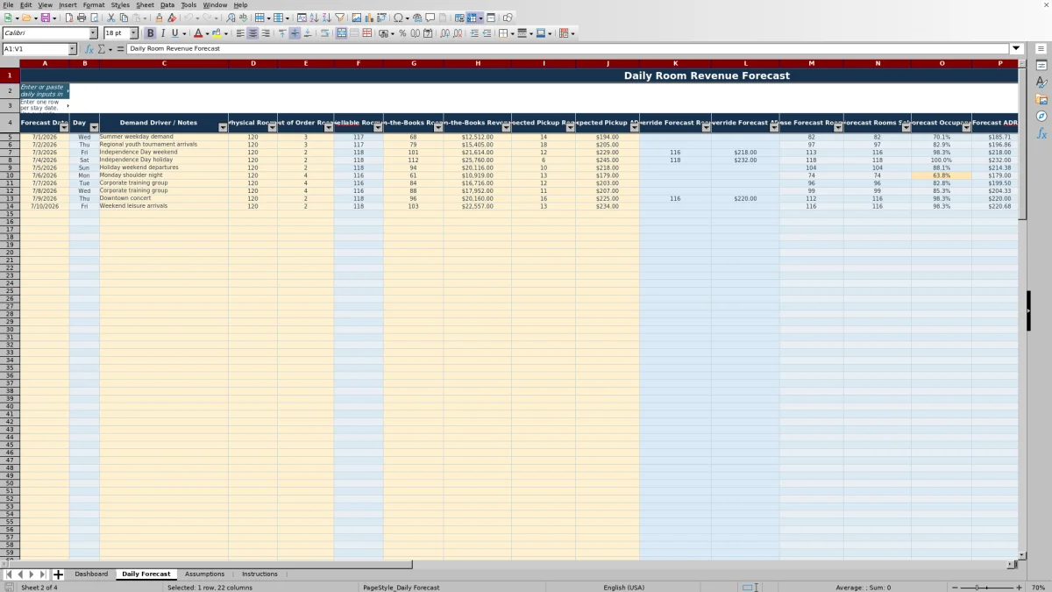
Task: Click the Copy icon
Action: click(124, 18)
